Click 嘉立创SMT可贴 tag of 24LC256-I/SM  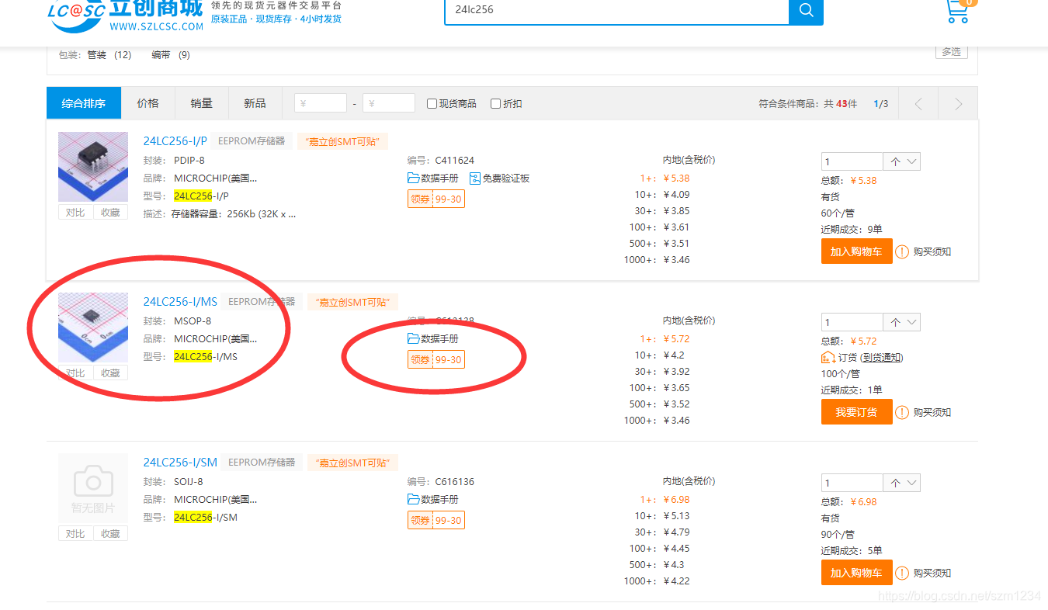pyautogui.click(x=352, y=463)
